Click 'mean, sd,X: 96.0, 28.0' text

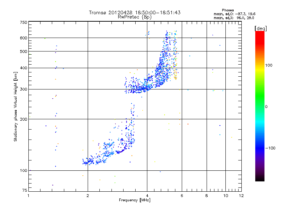234,18
